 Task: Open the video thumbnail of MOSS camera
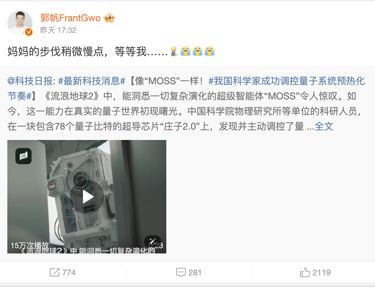coord(87,197)
